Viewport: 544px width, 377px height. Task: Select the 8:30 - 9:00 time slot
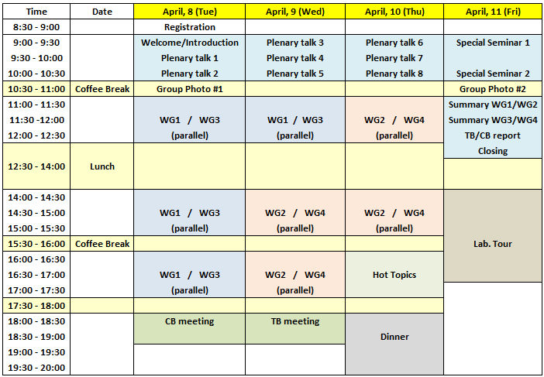(36, 27)
